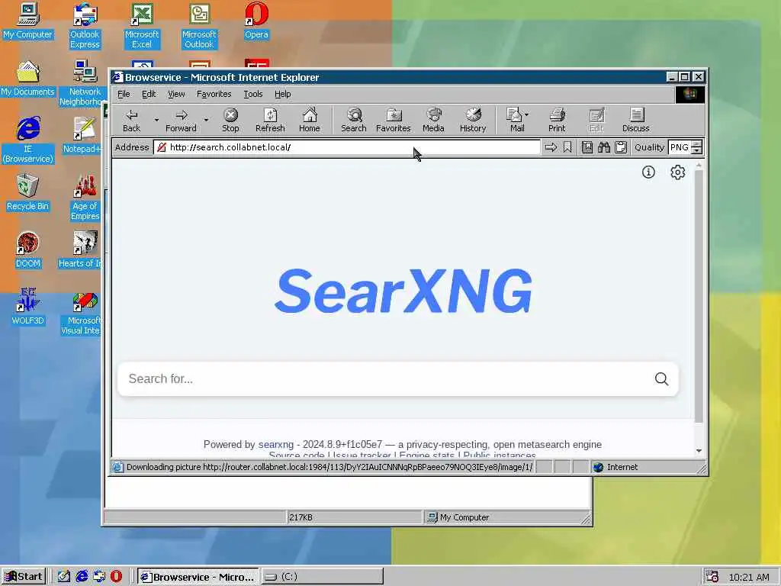Screen dimensions: 781x586
Task: Launch Internet Explorer from quick launch
Action: (x=82, y=577)
